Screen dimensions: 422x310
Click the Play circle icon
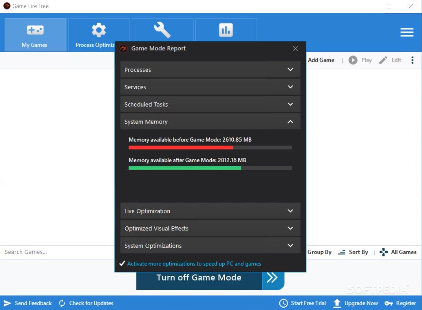point(353,60)
